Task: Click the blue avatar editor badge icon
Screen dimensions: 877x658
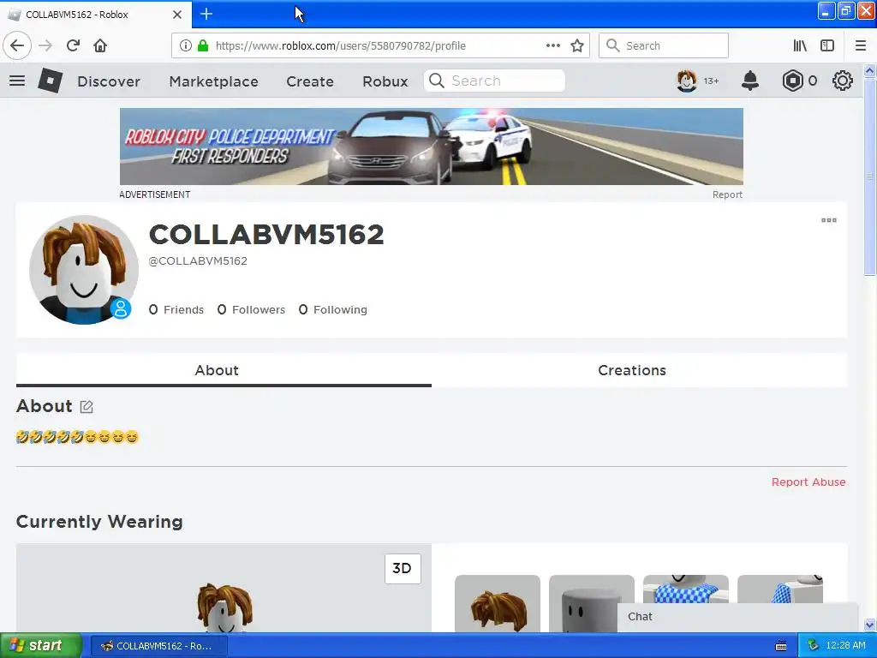Action: (120, 308)
